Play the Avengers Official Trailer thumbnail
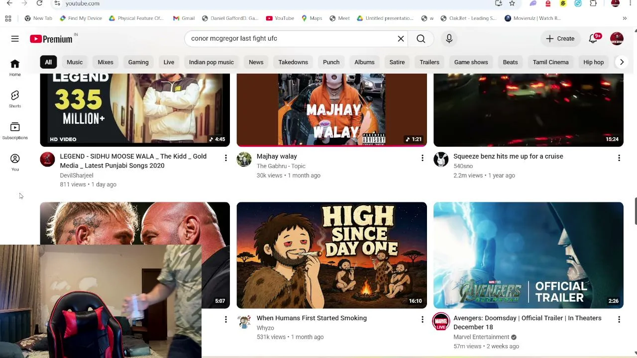This screenshot has height=358, width=637. (x=529, y=255)
